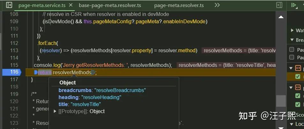
Task: Select the breadcrumbs property in the popup
Action: (75, 90)
